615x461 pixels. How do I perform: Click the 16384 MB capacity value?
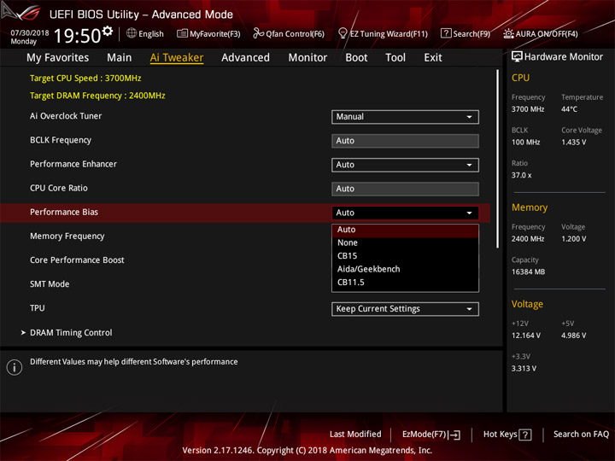528,271
